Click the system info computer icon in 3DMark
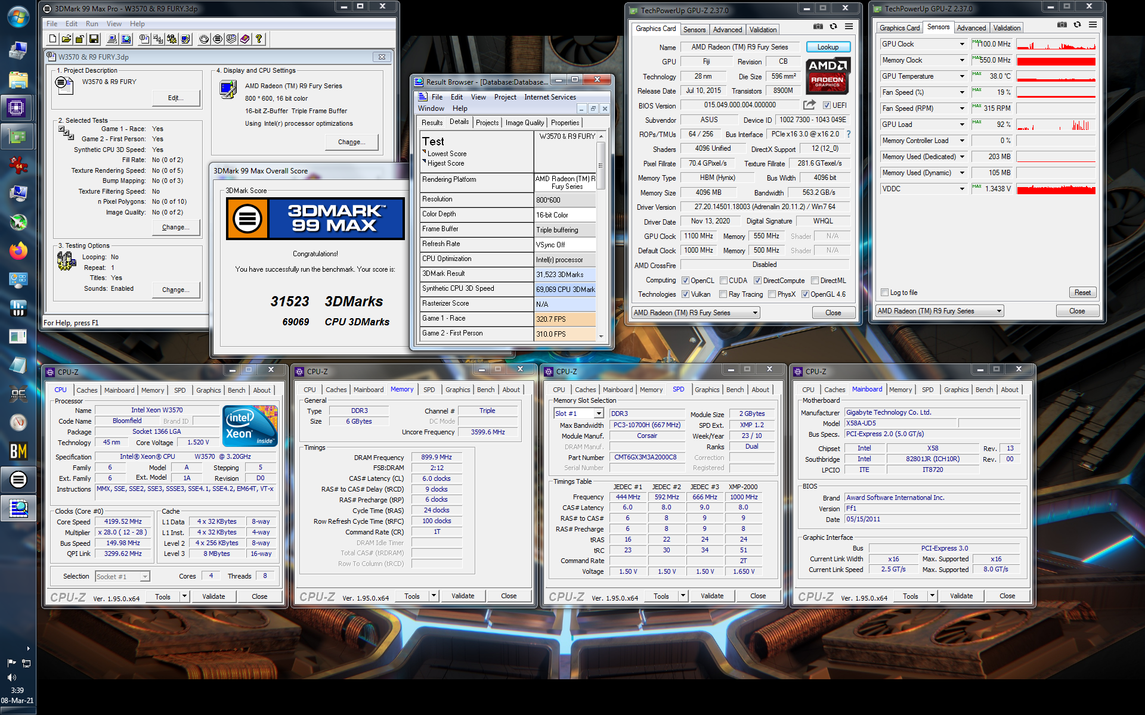1145x715 pixels. click(112, 39)
